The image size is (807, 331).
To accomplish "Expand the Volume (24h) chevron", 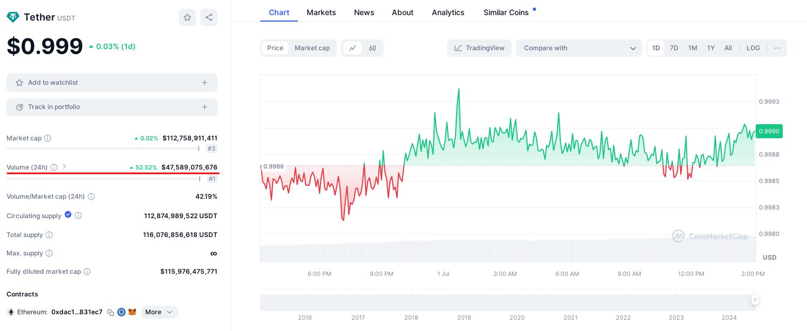I will pos(64,166).
